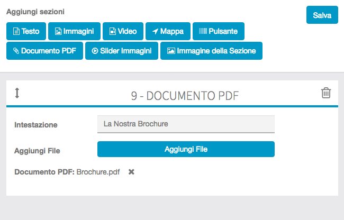The width and height of the screenshot is (344, 220).
Task: Click the 9 - DOCUMENTO PDF section title
Action: [185, 96]
